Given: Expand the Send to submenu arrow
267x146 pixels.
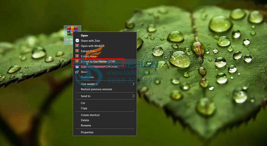Looking at the screenshot, I should click(133, 96).
